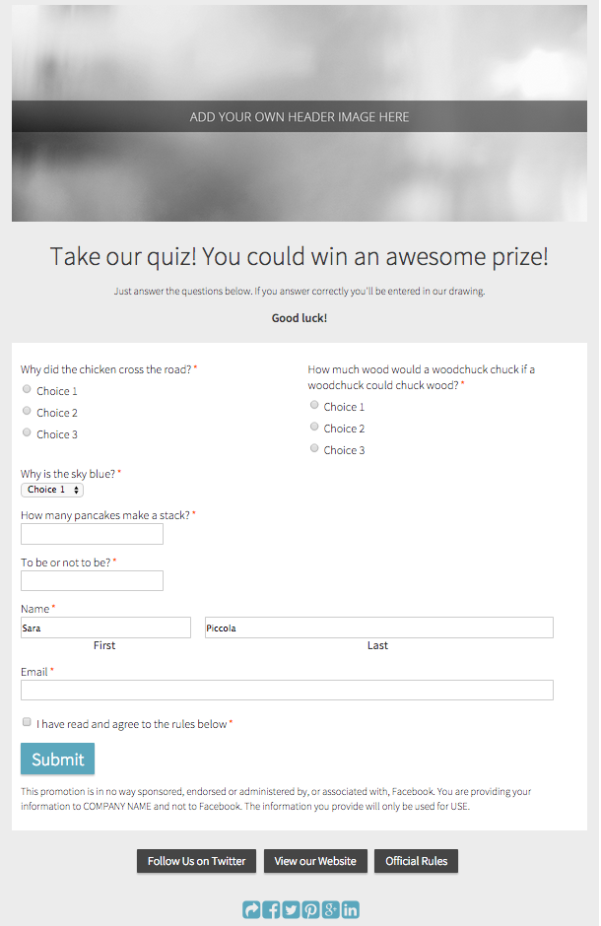Choose Choice 1 for the woodchuck question
The image size is (601, 926).
coord(313,404)
